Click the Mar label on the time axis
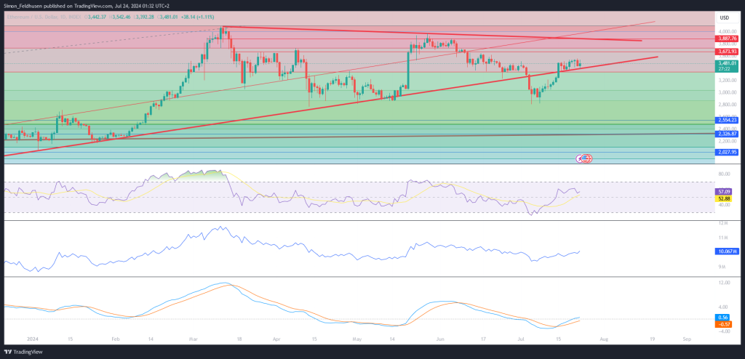 (192, 339)
